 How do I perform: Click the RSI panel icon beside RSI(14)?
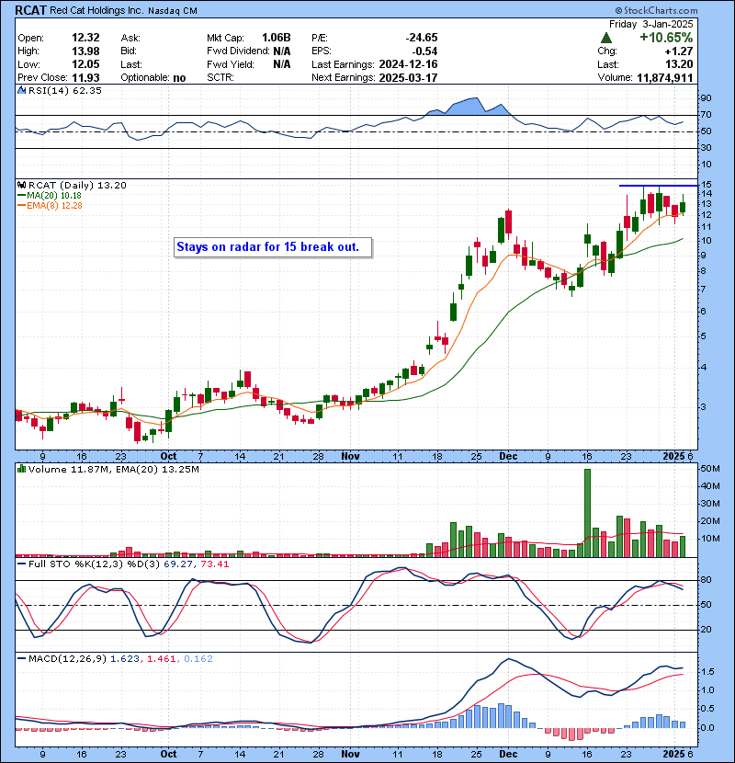pyautogui.click(x=21, y=90)
